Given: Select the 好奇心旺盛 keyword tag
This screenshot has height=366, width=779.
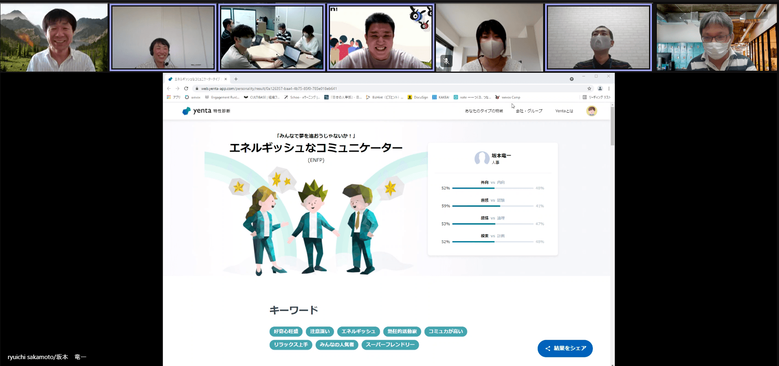Looking at the screenshot, I should [x=286, y=331].
